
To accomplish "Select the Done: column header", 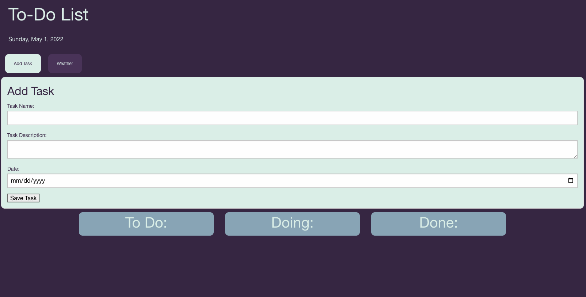I will [438, 223].
